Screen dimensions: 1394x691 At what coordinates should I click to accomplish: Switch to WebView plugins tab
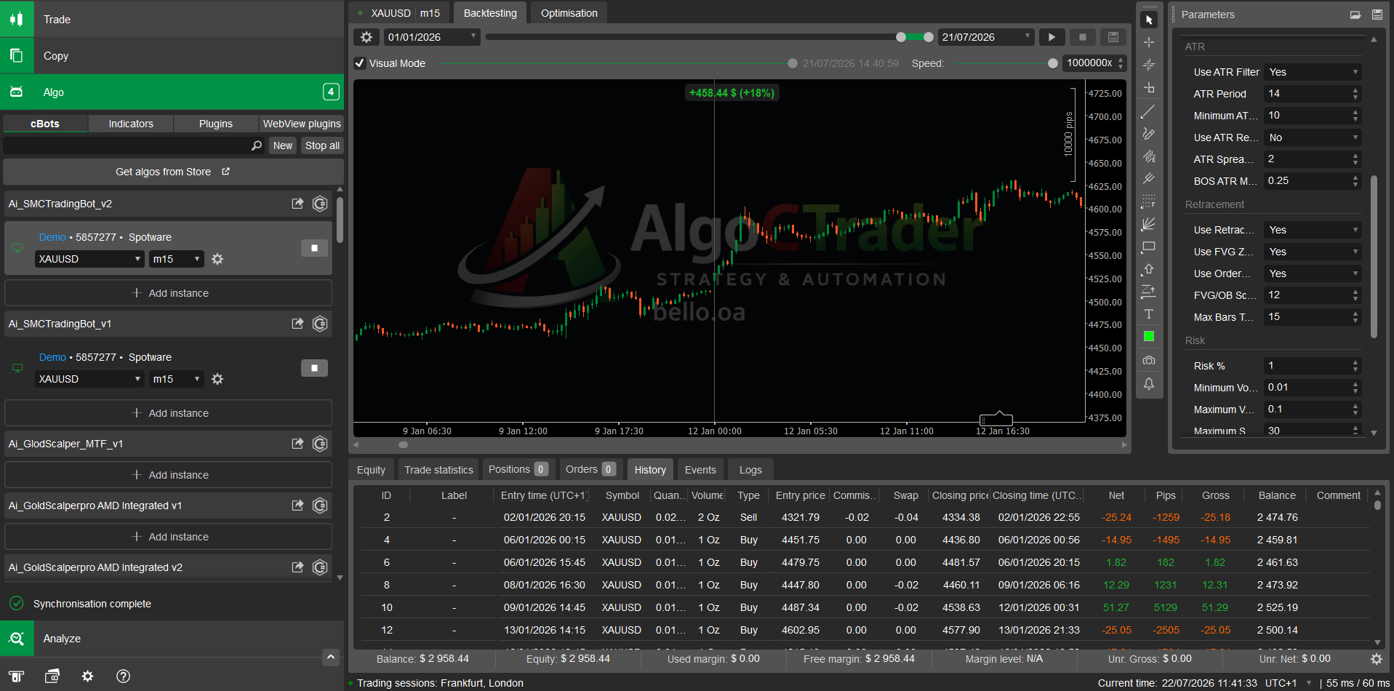tap(302, 124)
